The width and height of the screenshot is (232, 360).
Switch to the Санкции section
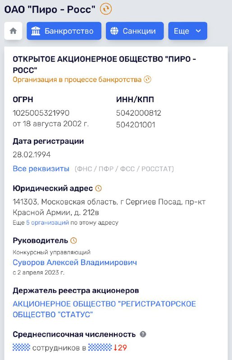tap(135, 31)
